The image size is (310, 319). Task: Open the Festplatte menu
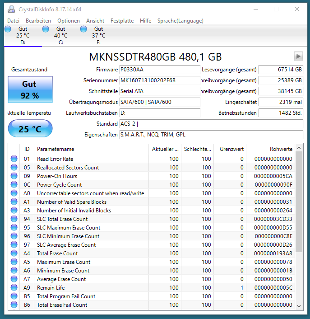(x=122, y=21)
